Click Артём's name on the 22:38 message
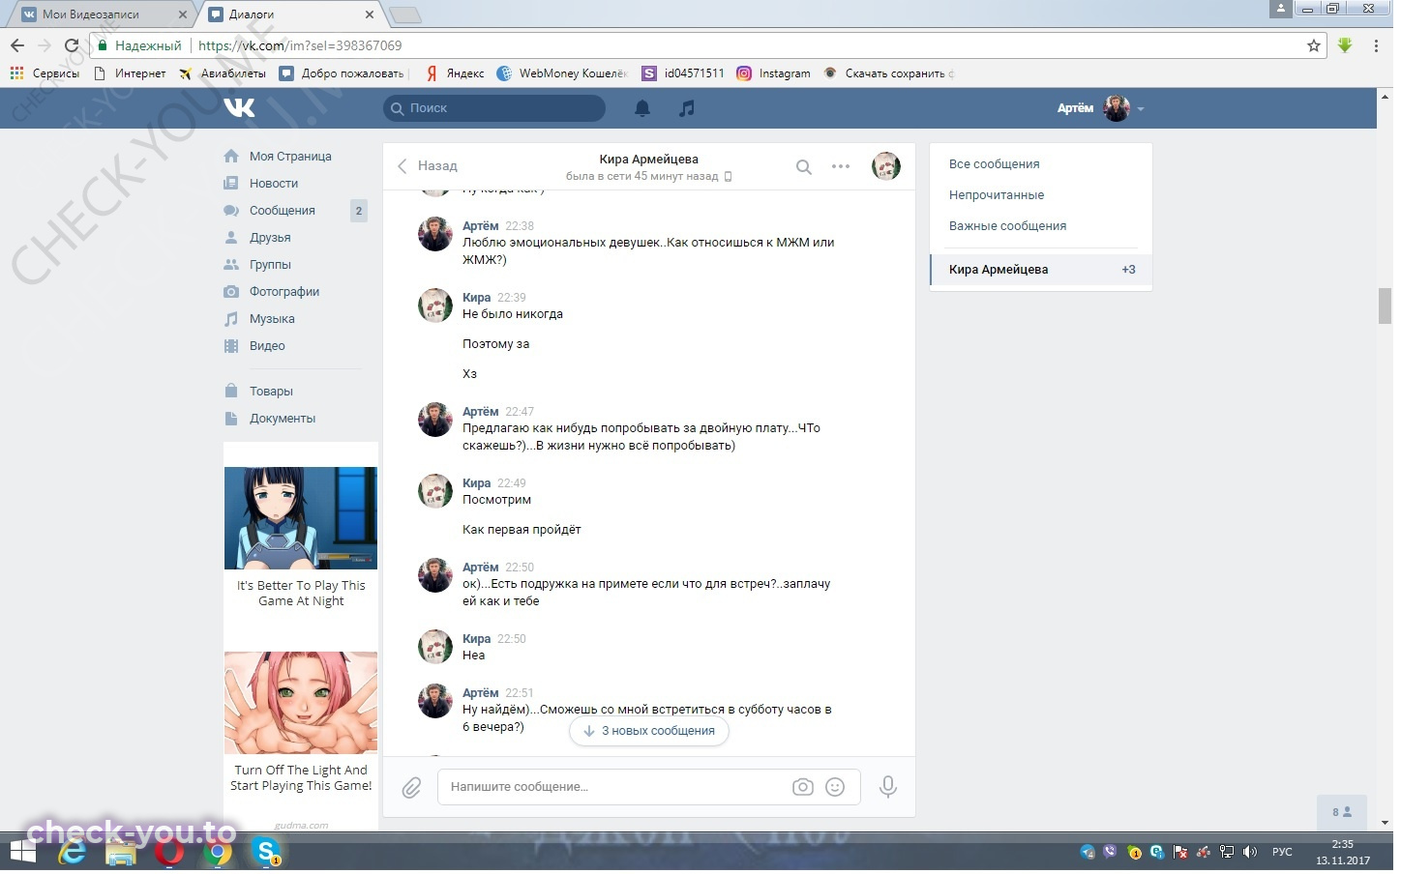 [483, 227]
